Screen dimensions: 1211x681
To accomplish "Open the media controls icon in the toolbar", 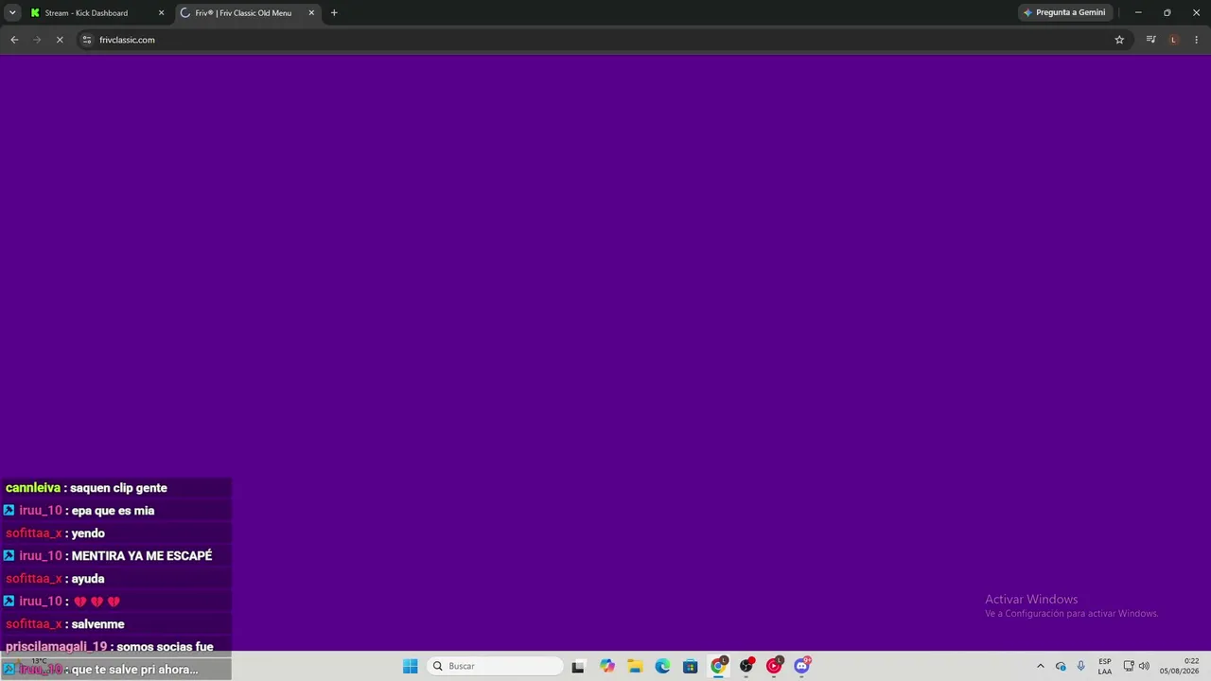I will 1150,40.
